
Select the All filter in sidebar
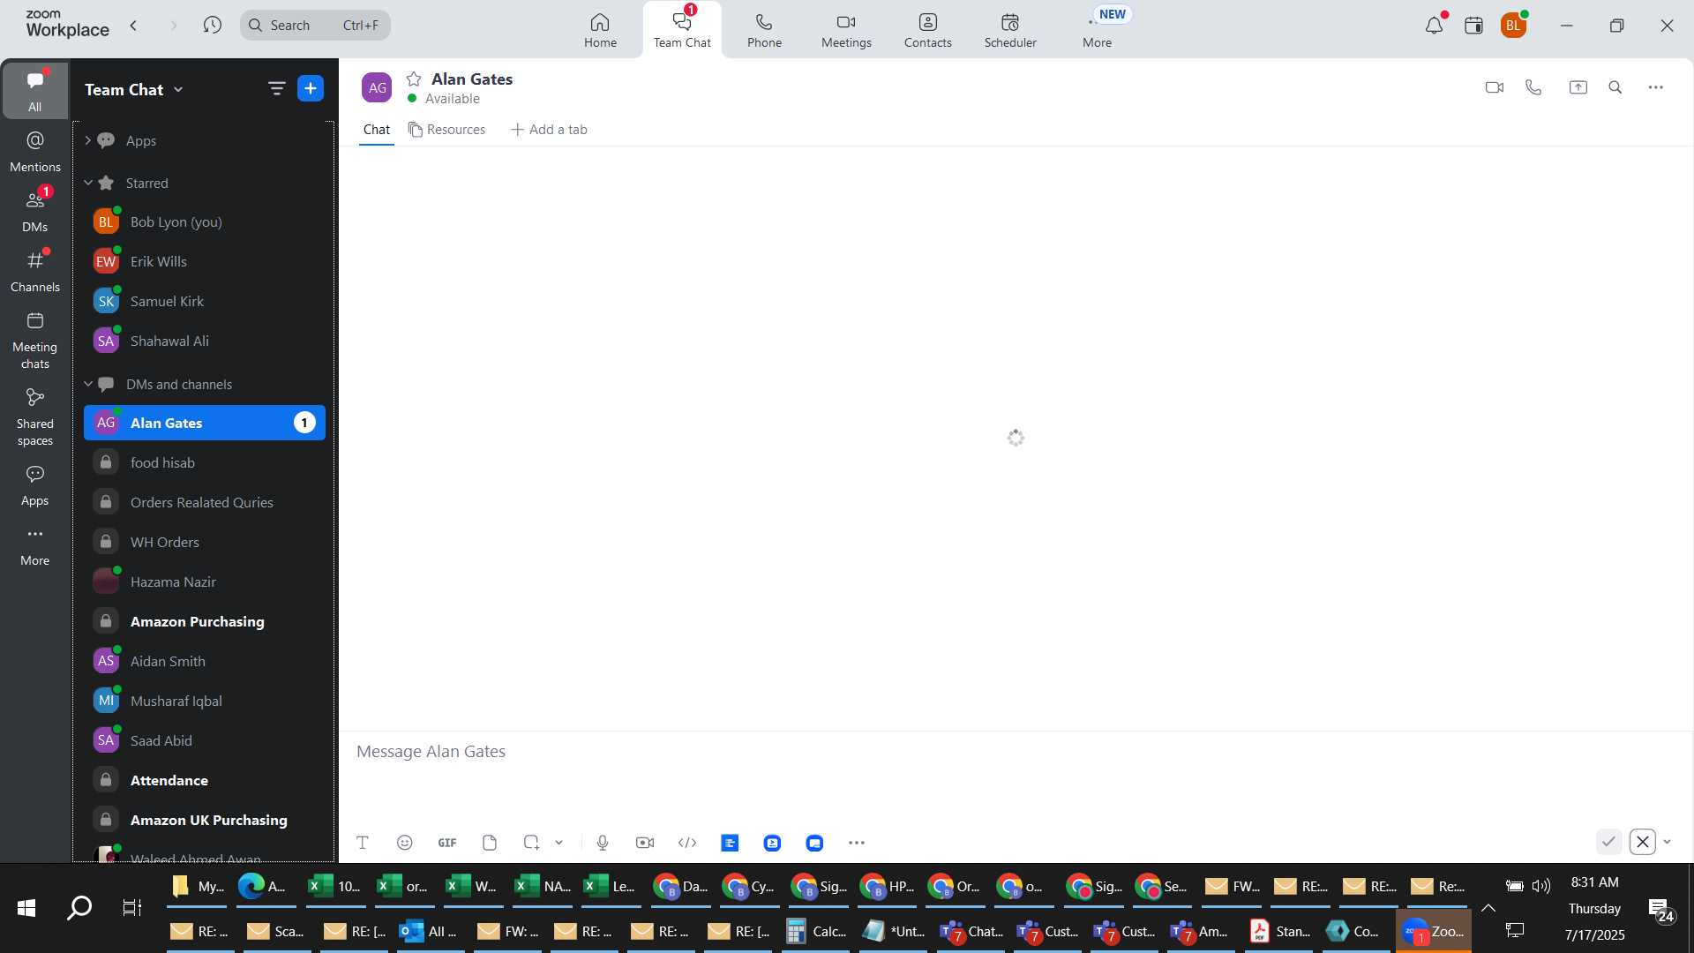[x=34, y=90]
